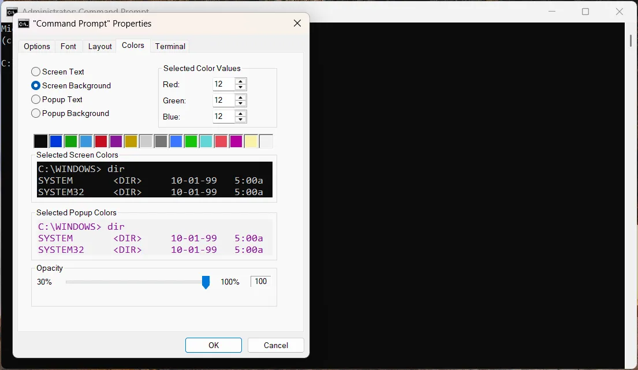Click the Command Prompt icon in dialog title bar

(24, 24)
